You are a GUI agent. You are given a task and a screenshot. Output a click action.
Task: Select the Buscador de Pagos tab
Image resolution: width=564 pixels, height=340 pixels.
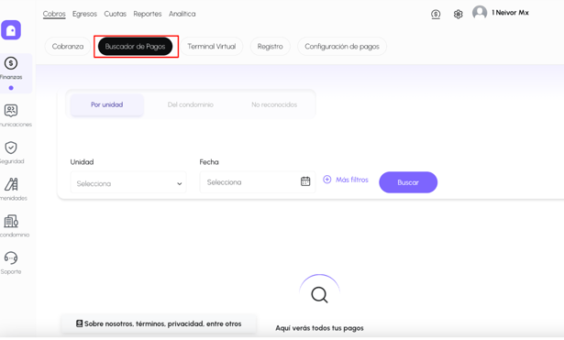point(135,47)
